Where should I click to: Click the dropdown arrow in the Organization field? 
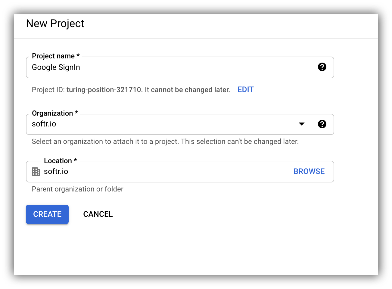coord(301,124)
